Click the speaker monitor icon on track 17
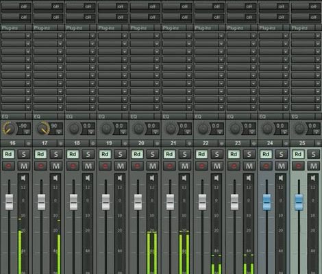 tap(55, 178)
